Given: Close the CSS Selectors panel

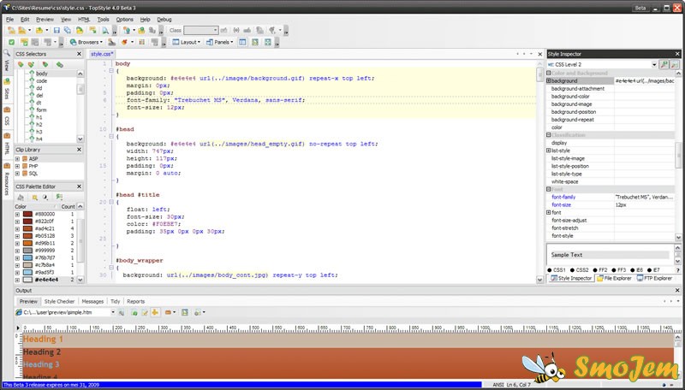Looking at the screenshot, I should click(79, 54).
